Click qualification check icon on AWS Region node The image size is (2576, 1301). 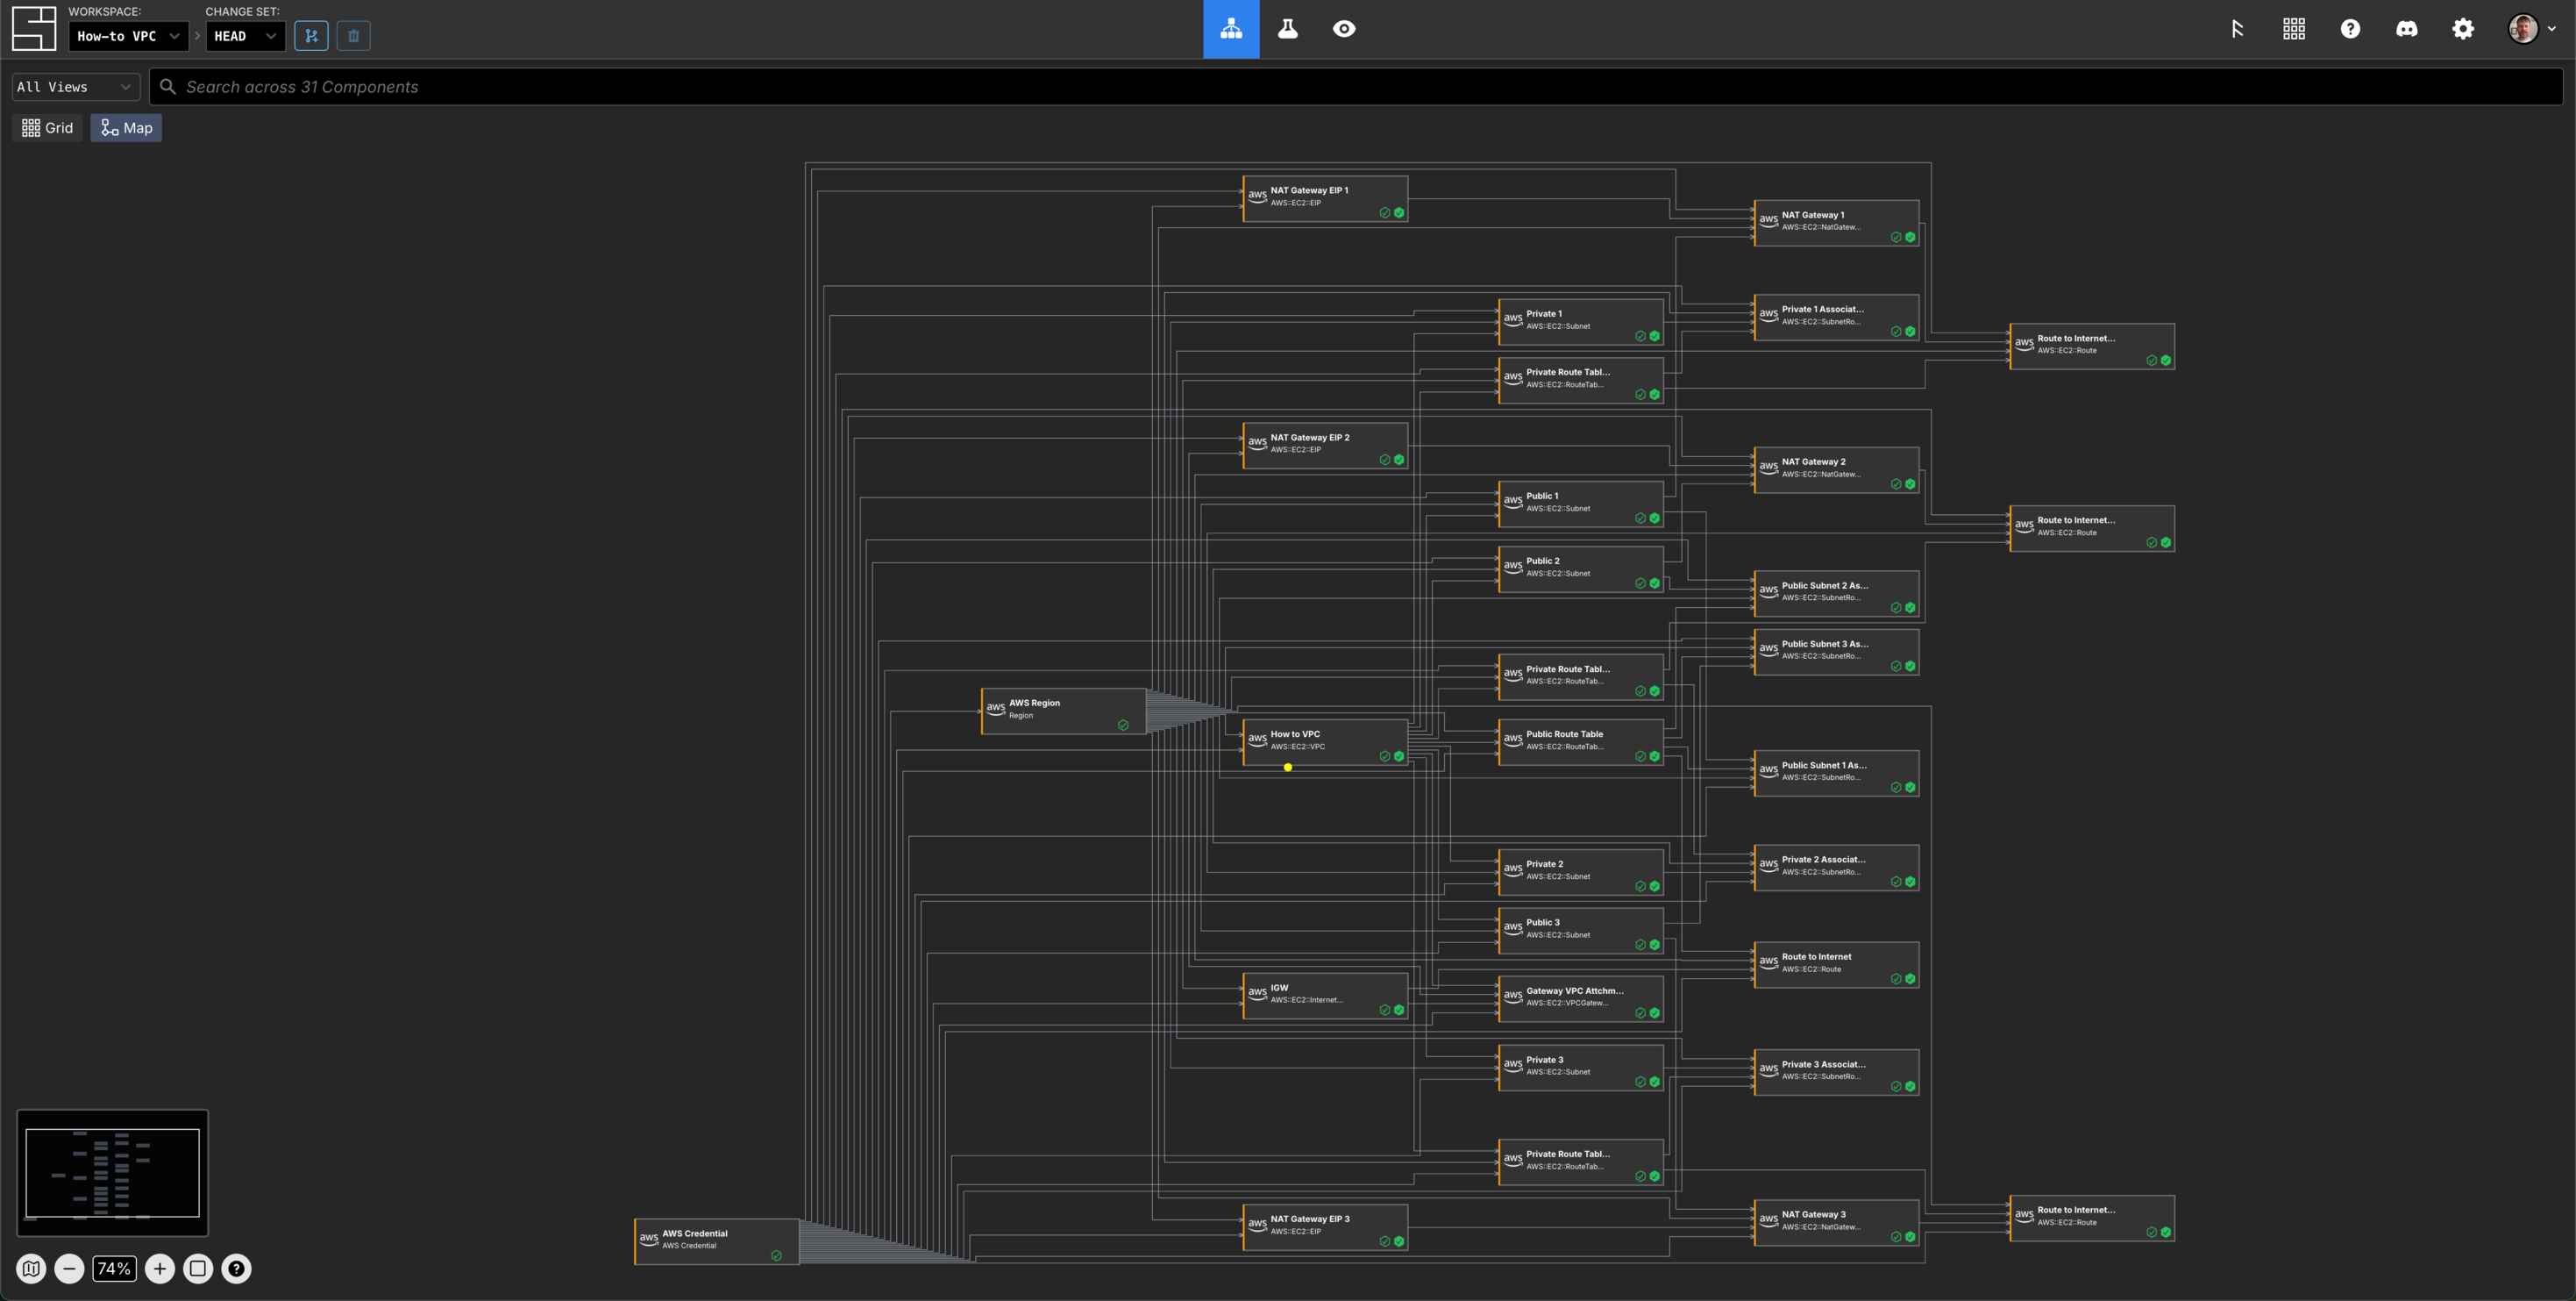1123,726
